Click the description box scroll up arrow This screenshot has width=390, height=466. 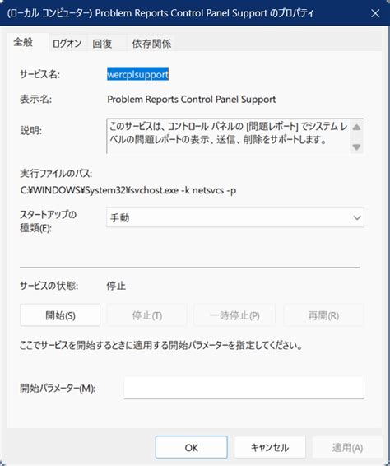(x=356, y=128)
